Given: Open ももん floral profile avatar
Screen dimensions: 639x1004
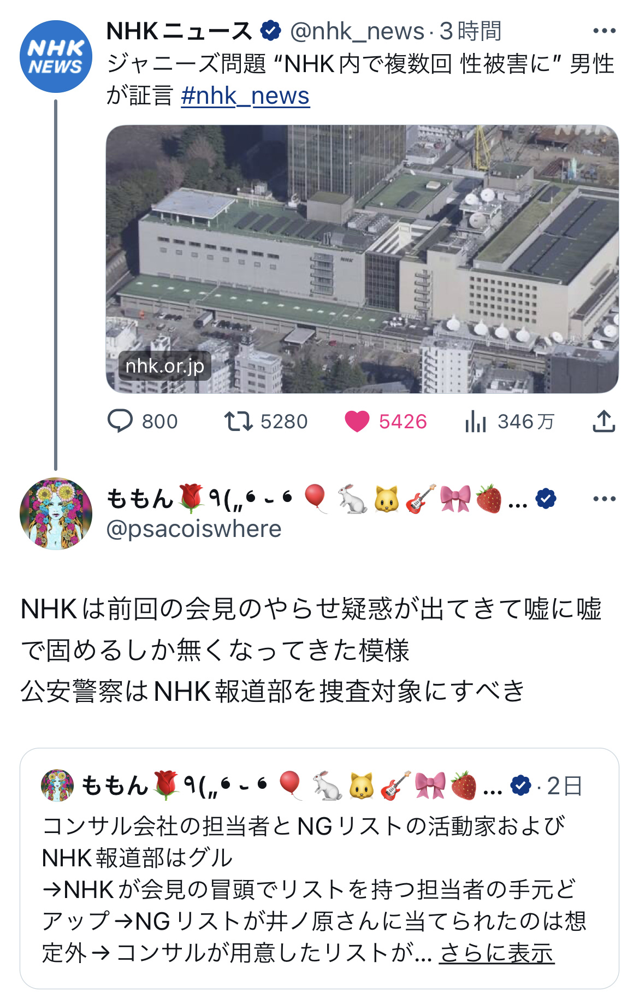Looking at the screenshot, I should tap(56, 513).
